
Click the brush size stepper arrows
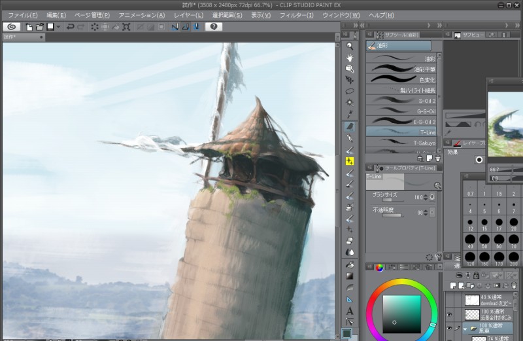[426, 197]
